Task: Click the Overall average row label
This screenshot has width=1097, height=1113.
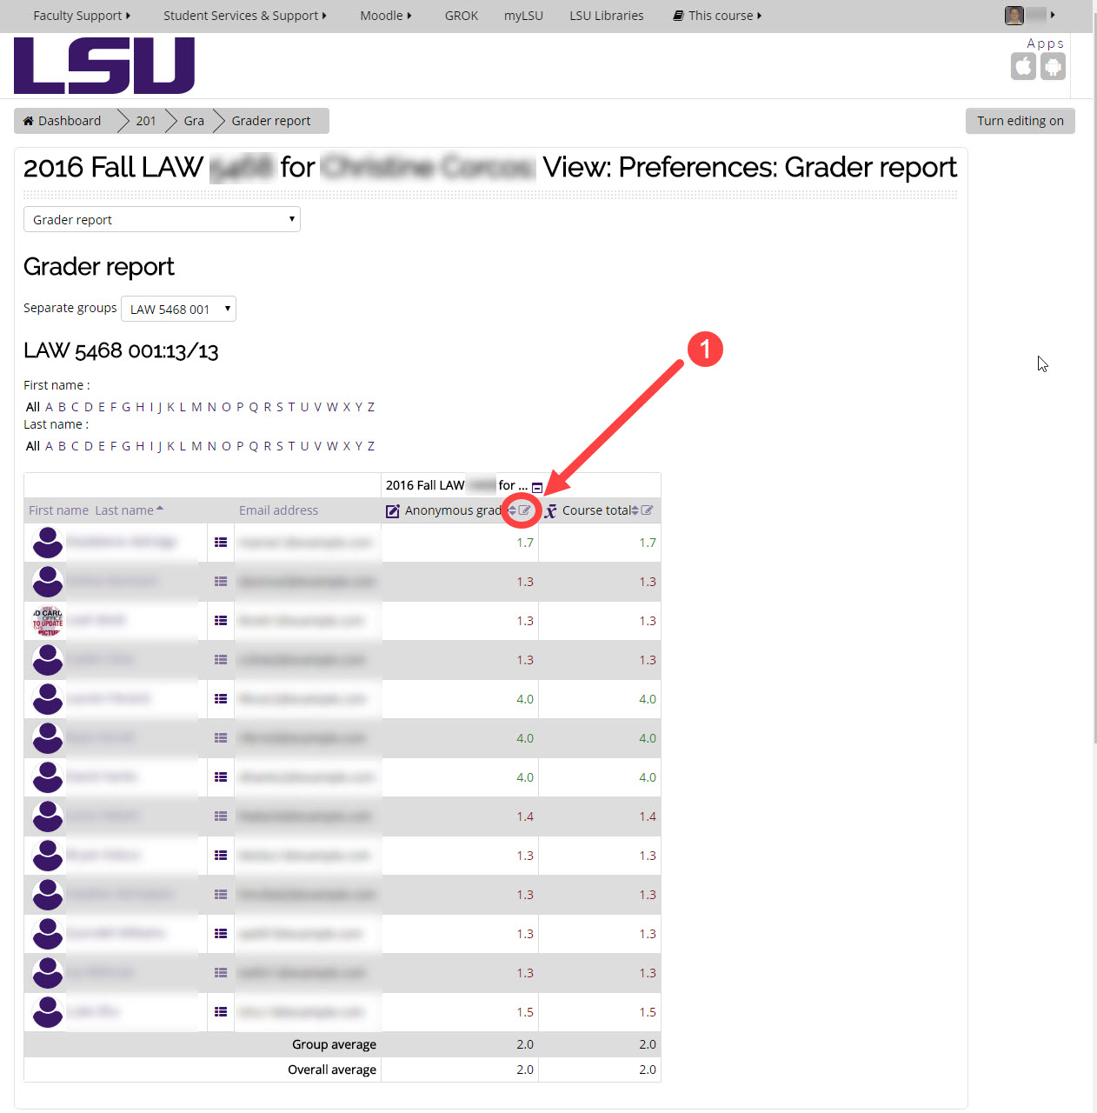Action: point(332,1070)
